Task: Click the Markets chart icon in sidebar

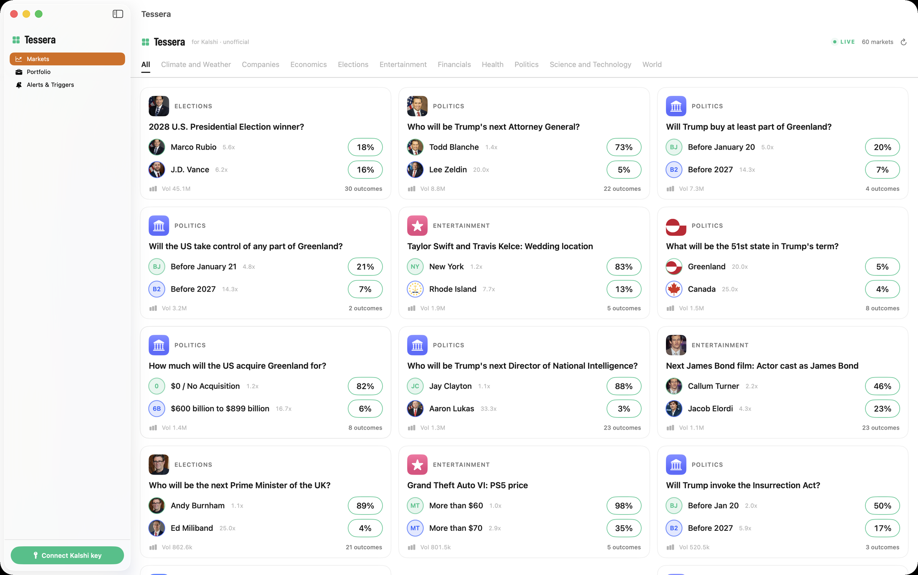Action: tap(19, 59)
